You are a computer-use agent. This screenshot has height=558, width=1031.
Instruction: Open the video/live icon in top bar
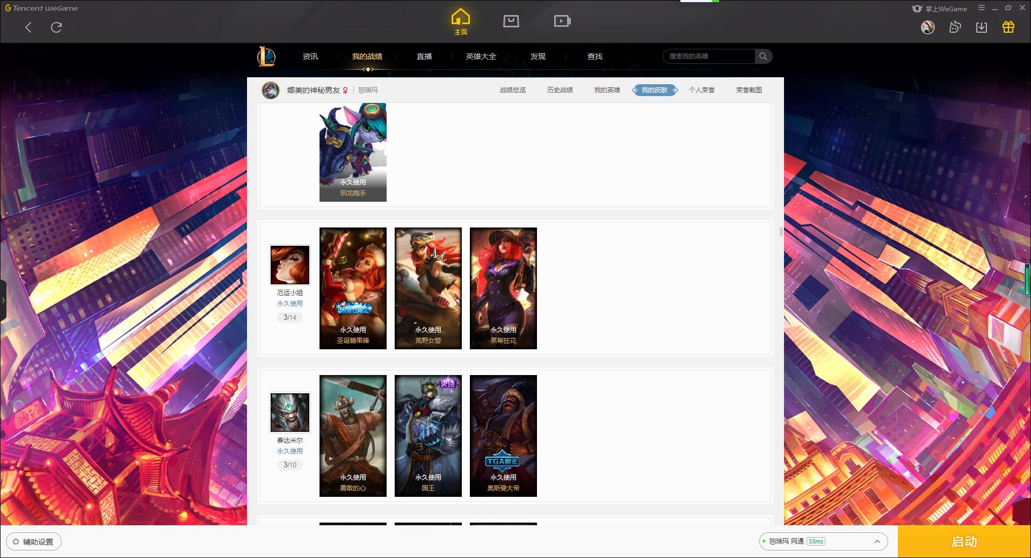(562, 21)
